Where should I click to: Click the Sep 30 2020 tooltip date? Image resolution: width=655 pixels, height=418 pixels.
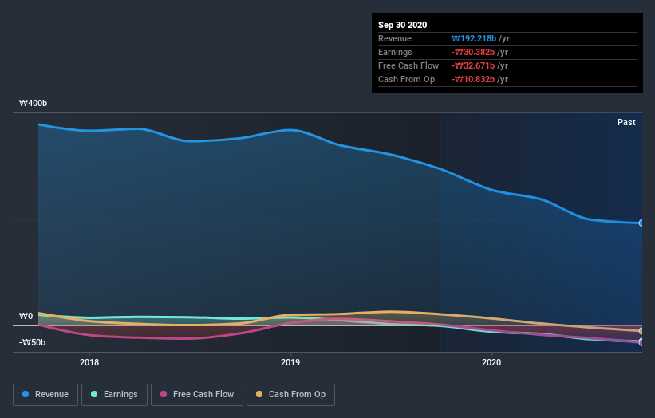tap(402, 25)
